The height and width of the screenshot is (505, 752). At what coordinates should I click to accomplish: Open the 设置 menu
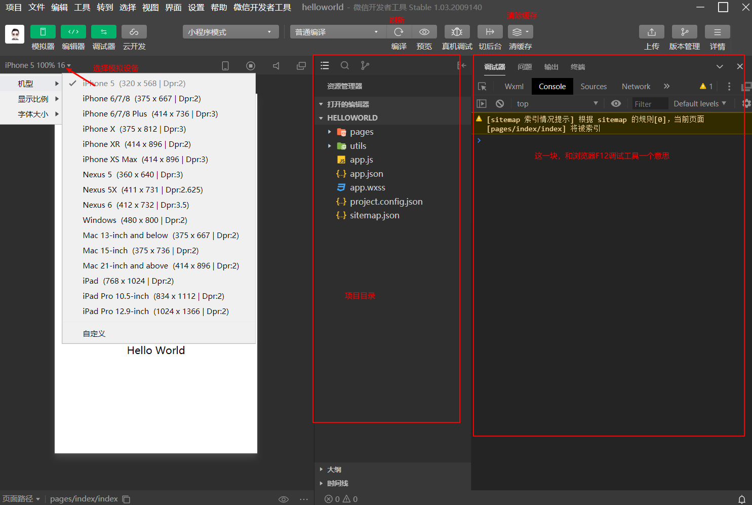196,7
